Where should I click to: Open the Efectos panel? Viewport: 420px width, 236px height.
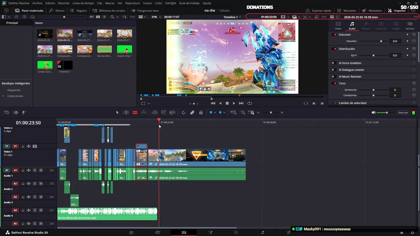click(57, 10)
